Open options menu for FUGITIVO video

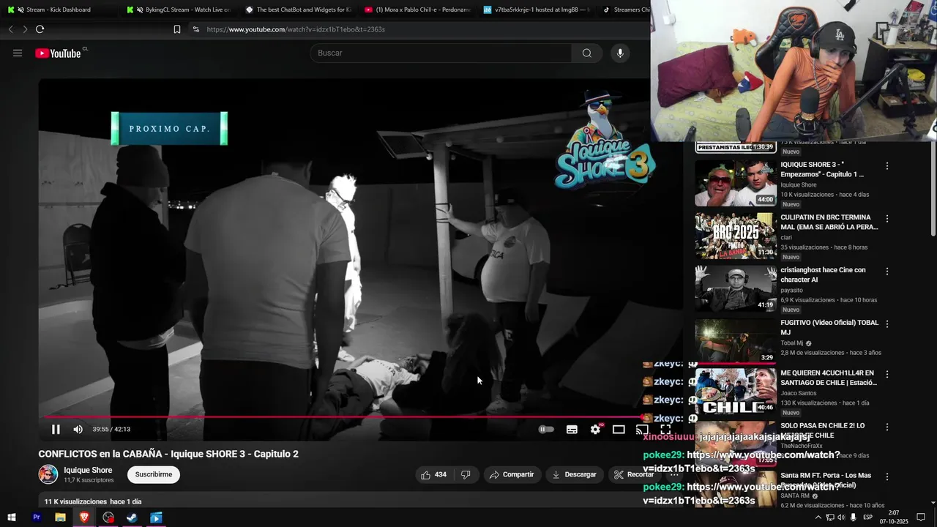(887, 324)
